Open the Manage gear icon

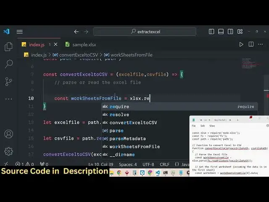tap(8, 151)
